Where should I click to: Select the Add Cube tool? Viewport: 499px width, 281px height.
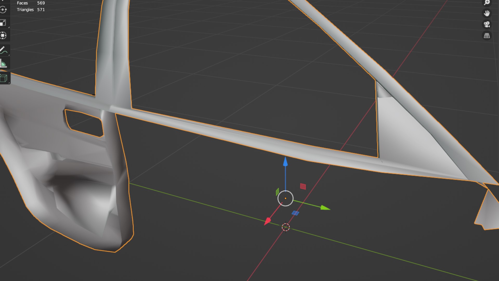pyautogui.click(x=3, y=78)
